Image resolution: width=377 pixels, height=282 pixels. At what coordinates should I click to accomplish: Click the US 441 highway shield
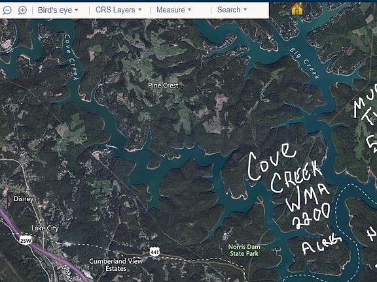154,251
